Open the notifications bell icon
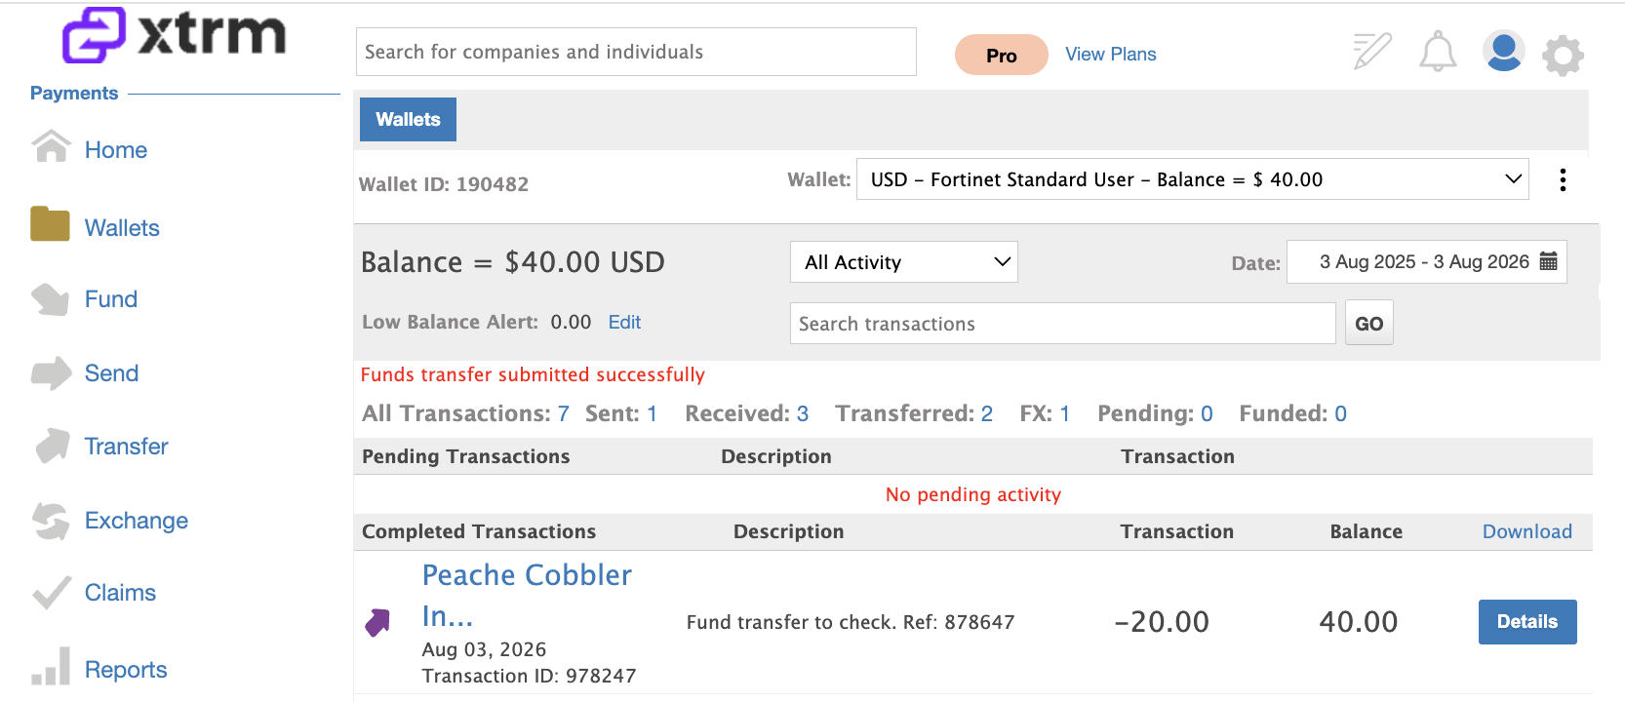Screen dimensions: 1625x702 (x=1438, y=52)
